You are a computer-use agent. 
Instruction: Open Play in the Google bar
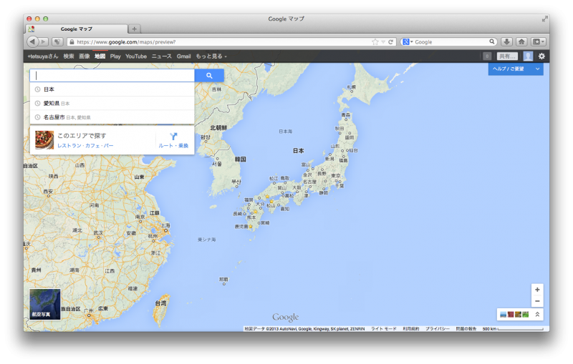click(115, 56)
